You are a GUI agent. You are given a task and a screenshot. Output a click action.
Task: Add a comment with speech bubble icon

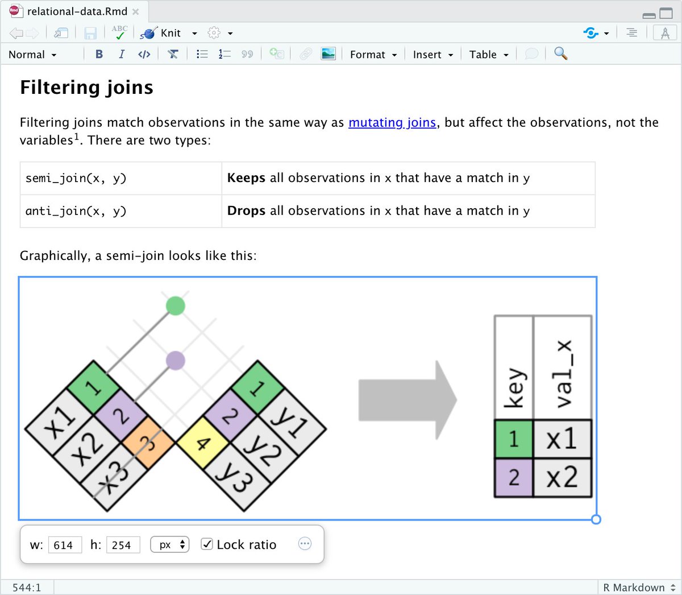point(531,54)
